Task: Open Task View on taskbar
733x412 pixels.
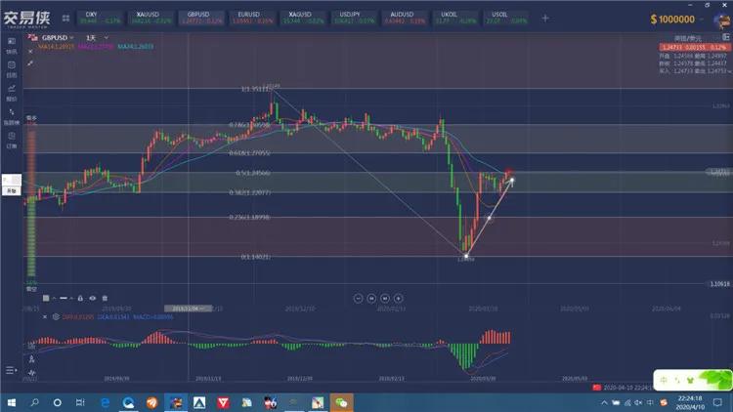Action: pos(80,402)
